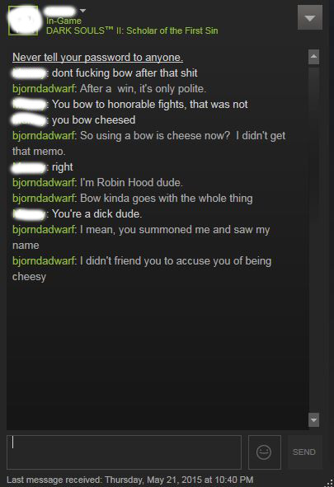The width and height of the screenshot is (334, 487).
Task: Open the 'Never tell your password to anyone' link
Action: tap(97, 58)
